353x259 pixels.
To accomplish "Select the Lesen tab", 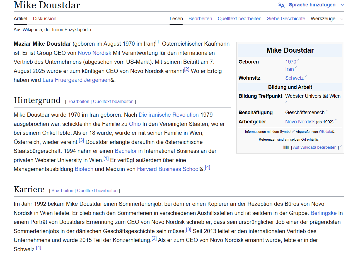I will pyautogui.click(x=176, y=19).
